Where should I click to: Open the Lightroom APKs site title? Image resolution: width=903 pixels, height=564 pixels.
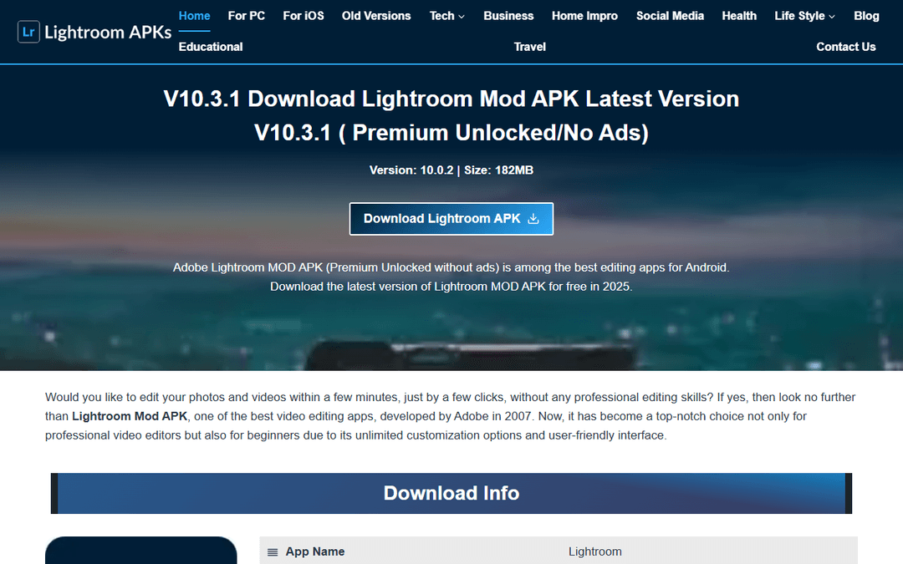108,33
